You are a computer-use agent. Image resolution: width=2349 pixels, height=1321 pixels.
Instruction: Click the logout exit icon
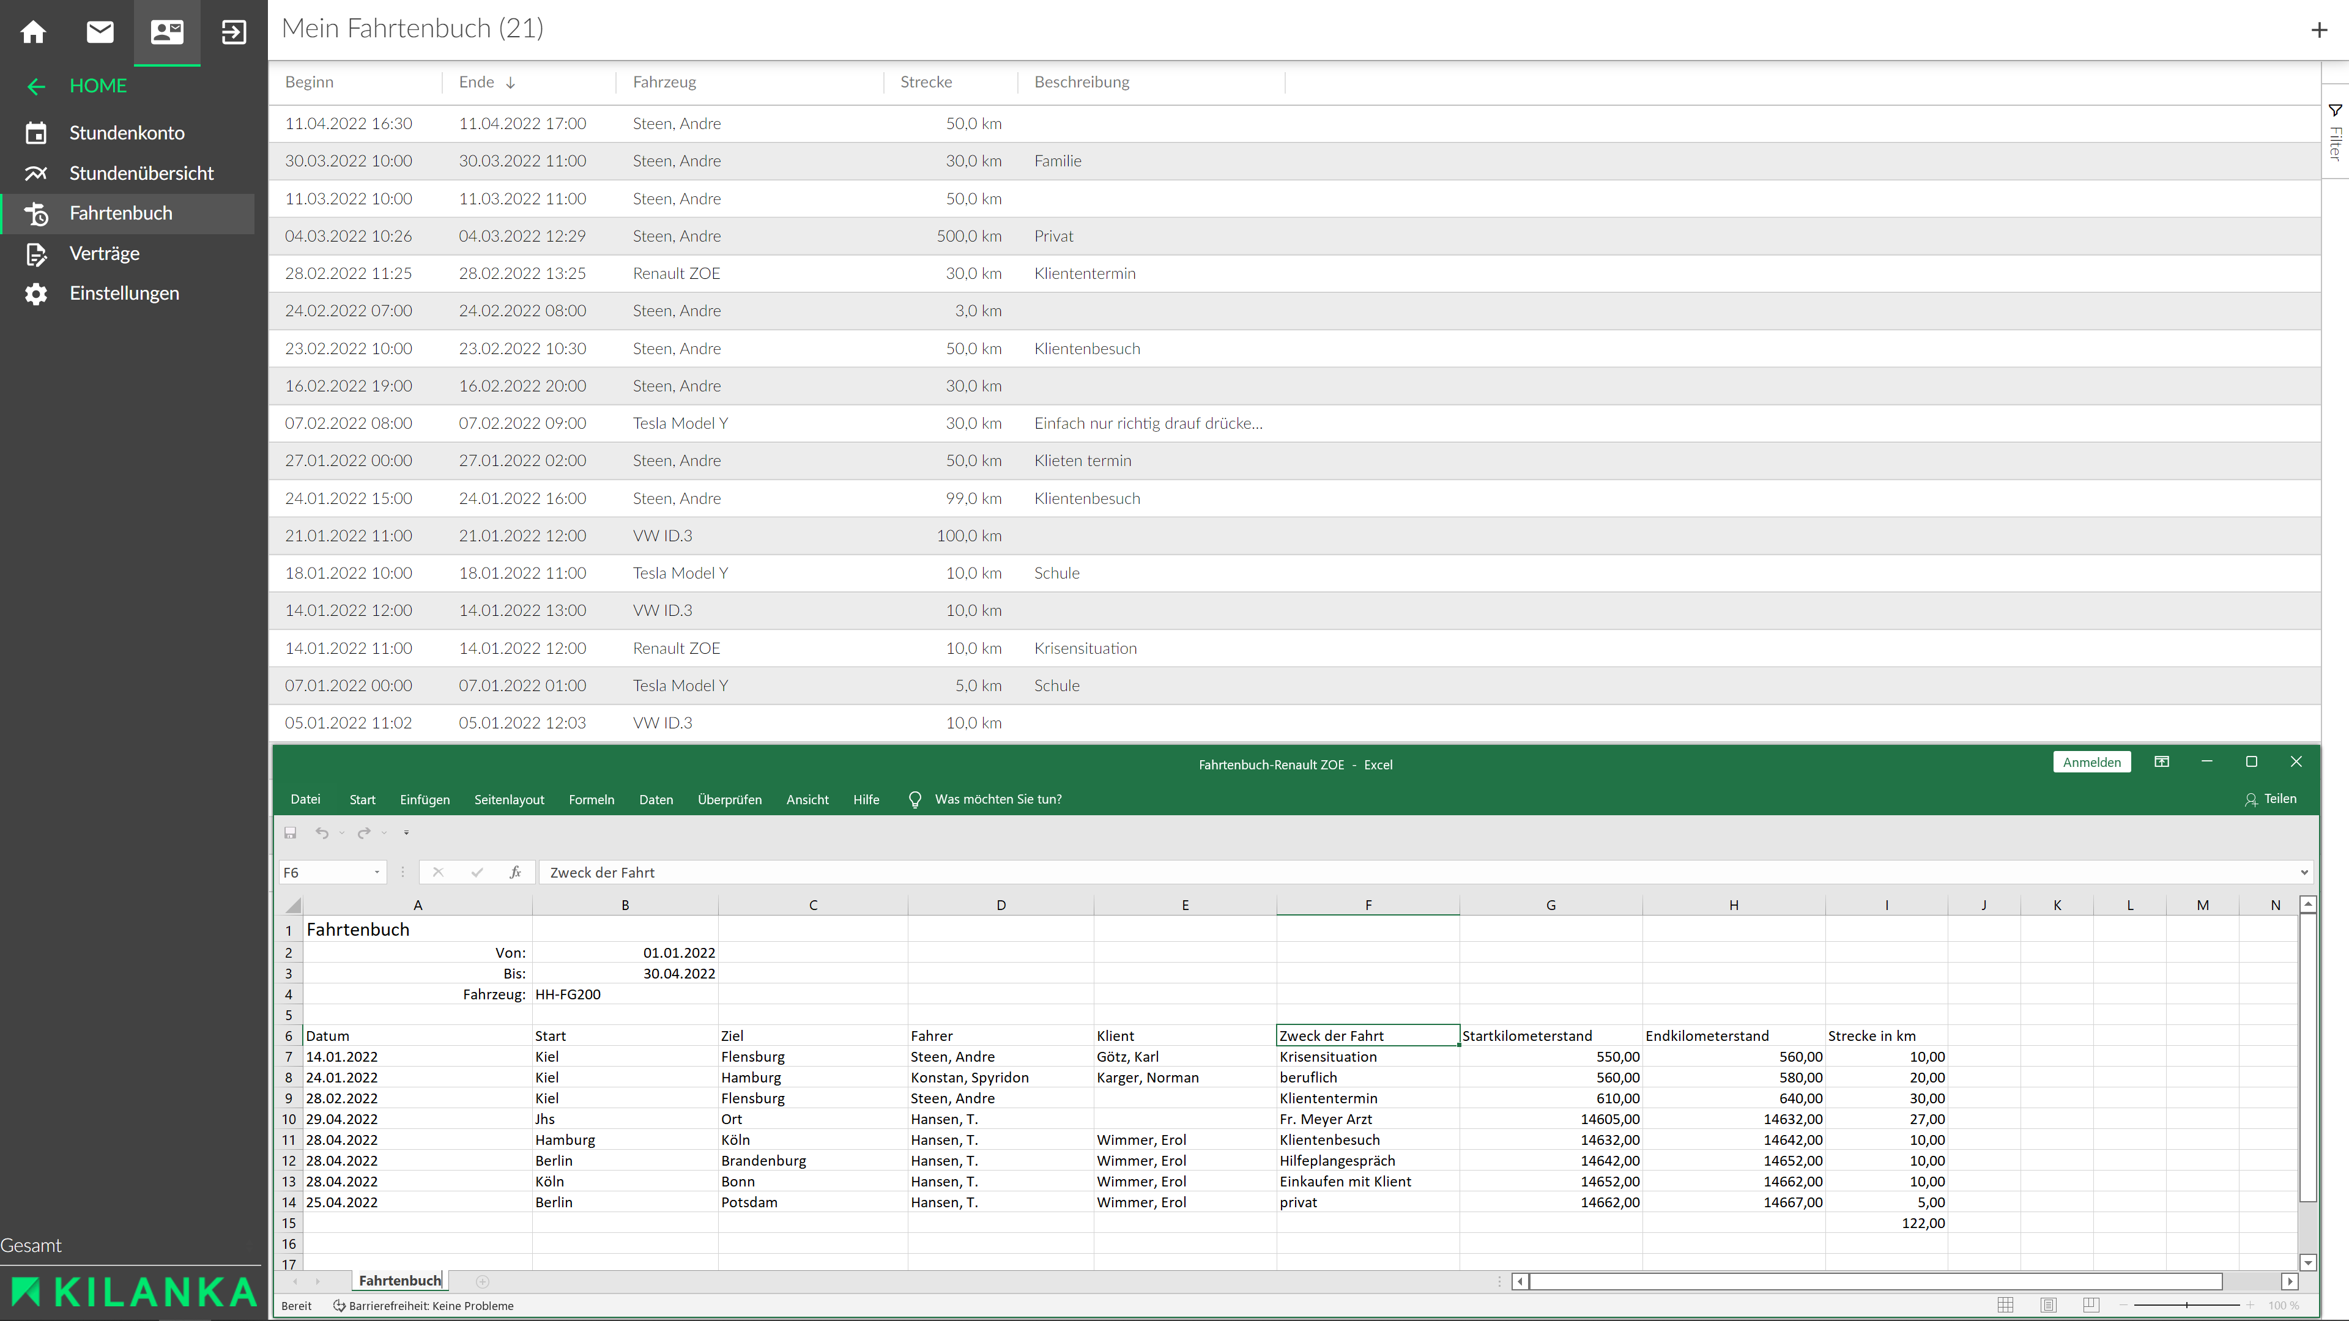[234, 32]
